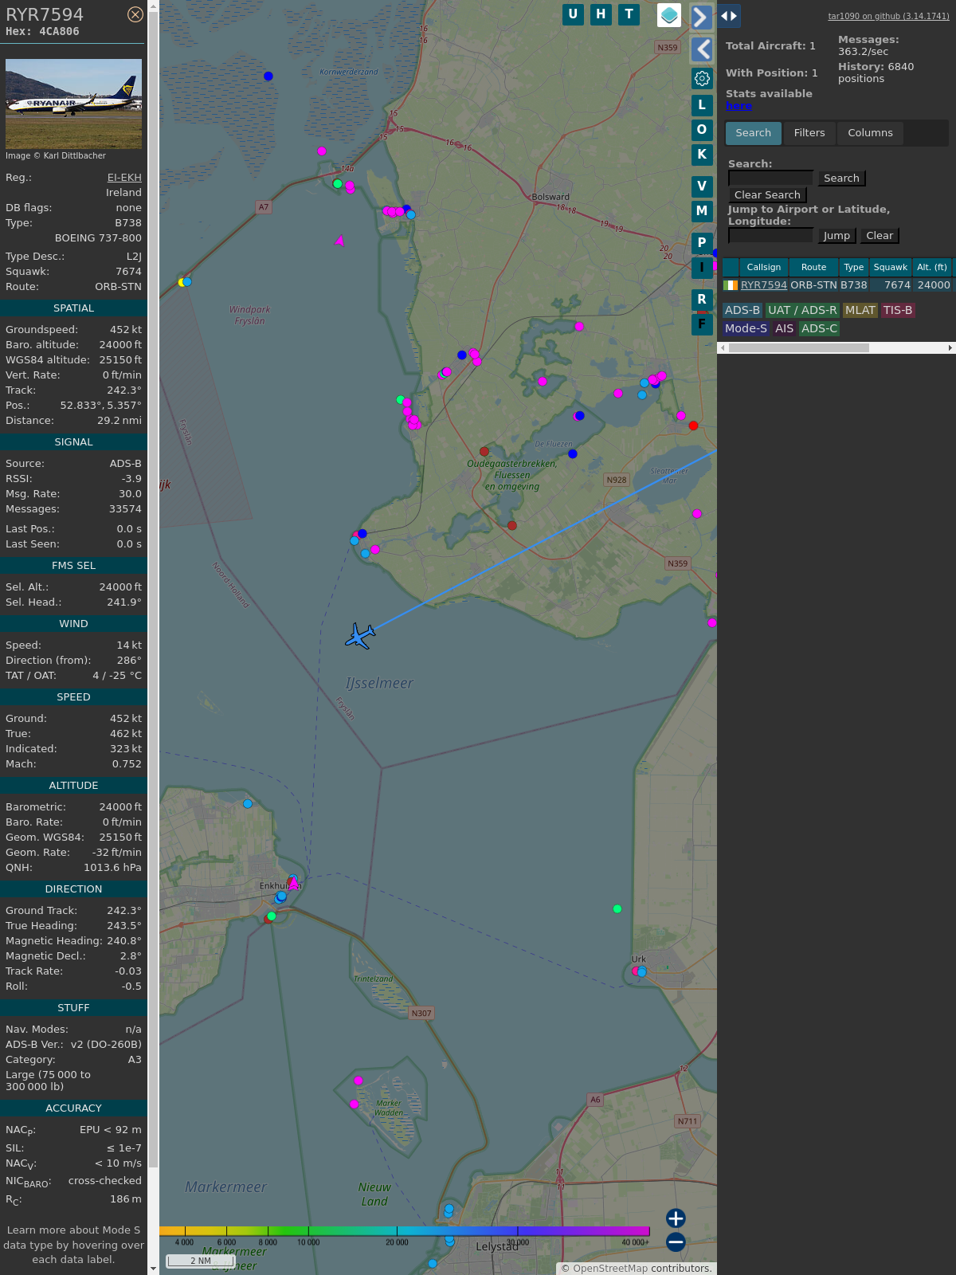Toggle the AIS source legend
Viewport: 956px width, 1275px height.
click(x=785, y=329)
